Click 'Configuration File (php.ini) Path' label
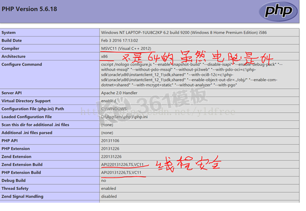Screen dimensions: 306x211 click(x=33, y=109)
